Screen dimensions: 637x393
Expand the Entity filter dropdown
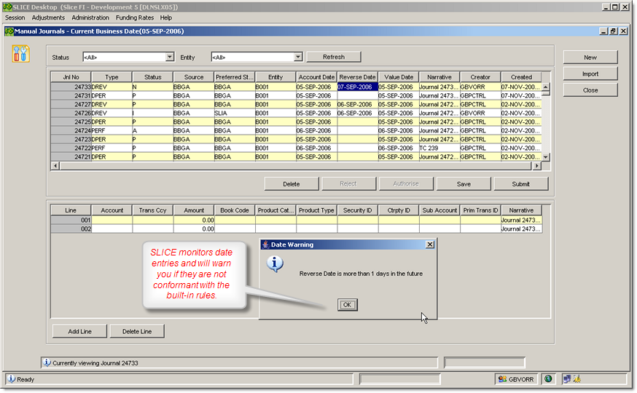(x=297, y=57)
